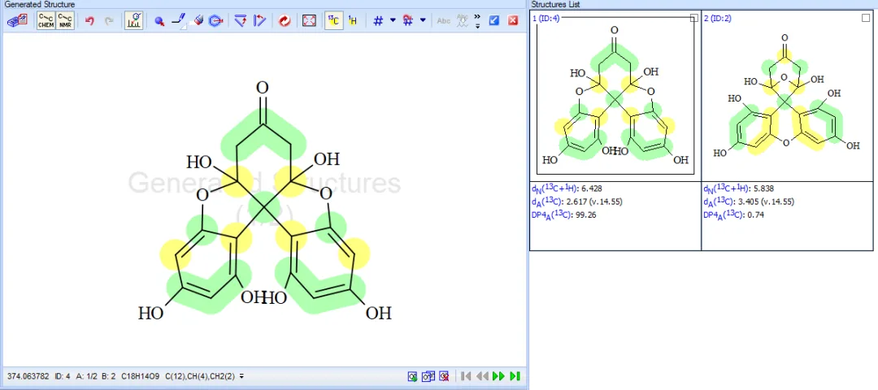Select structure 1 (ID:4) thumbnail
Viewport: 878px width, 390px height.
[x=615, y=96]
